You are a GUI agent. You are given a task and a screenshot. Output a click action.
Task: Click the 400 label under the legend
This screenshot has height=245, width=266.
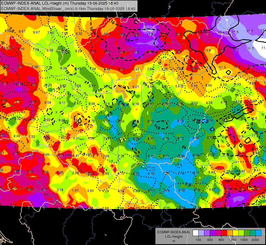pyautogui.click(x=210, y=240)
